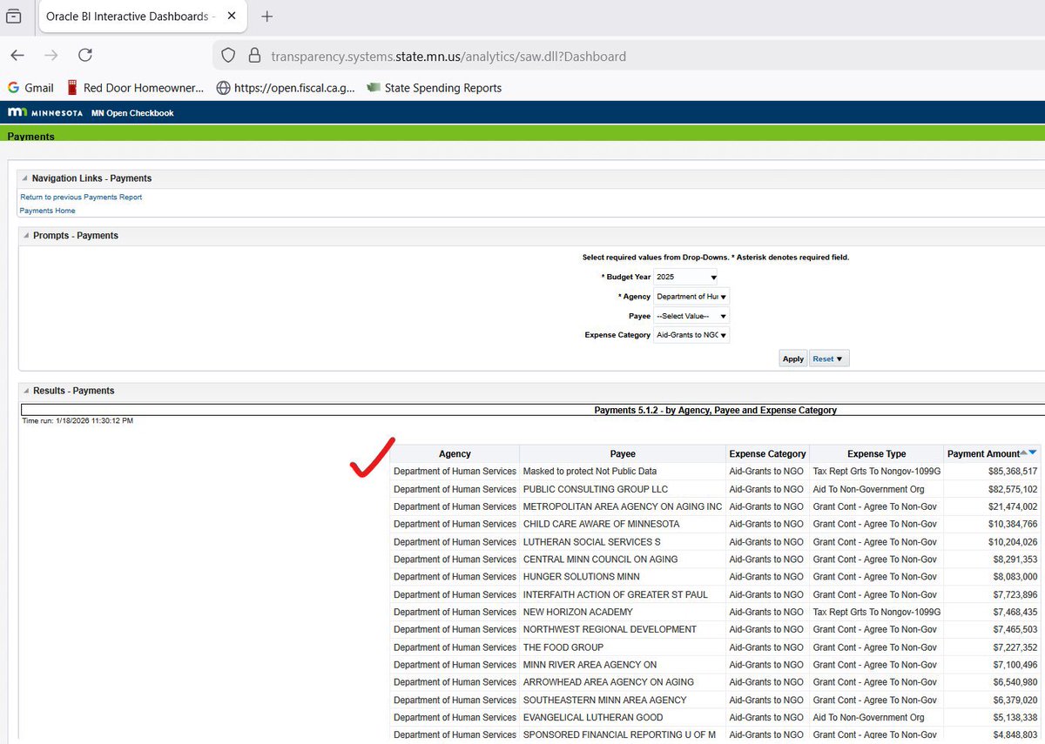
Task: Follow the Payments Home link
Action: coord(48,211)
